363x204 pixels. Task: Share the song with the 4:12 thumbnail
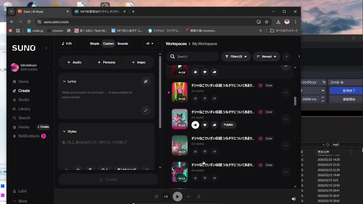[x=214, y=125]
